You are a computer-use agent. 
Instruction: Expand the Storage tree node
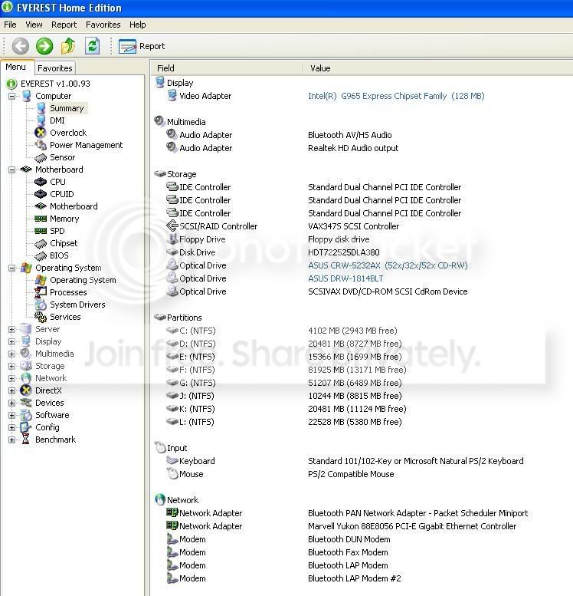pyautogui.click(x=11, y=367)
